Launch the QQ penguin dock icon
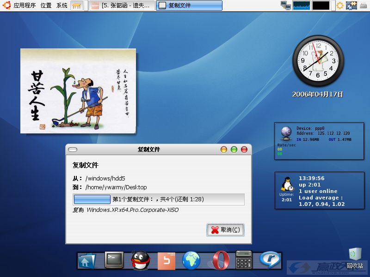 141,260
